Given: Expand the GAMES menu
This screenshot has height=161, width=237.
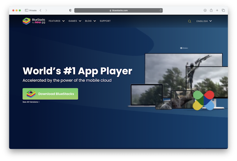Looking at the screenshot, I should click(x=75, y=21).
